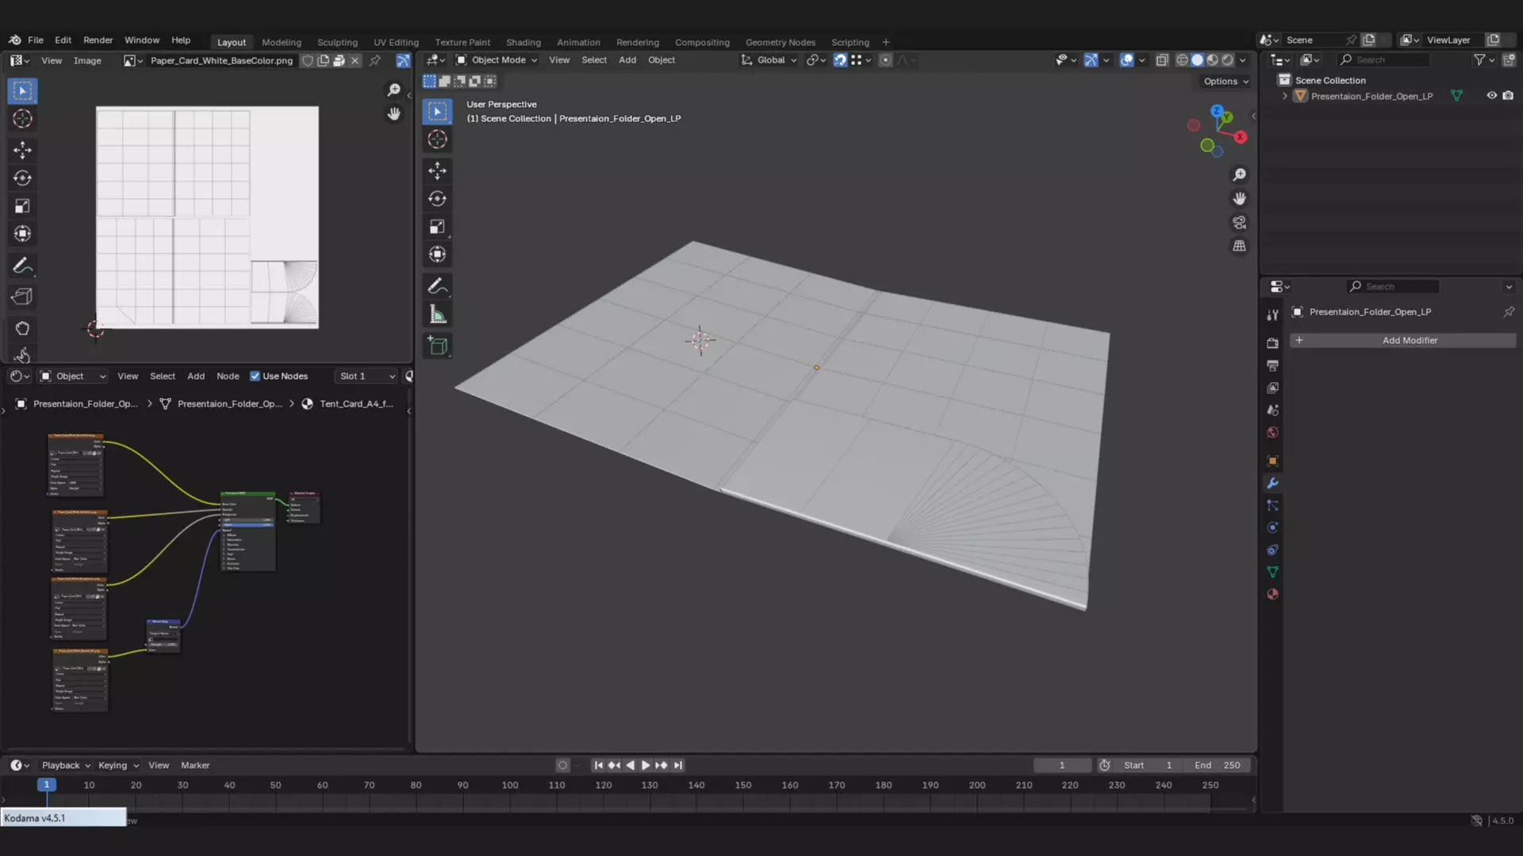Disable Presentaion_Folder_Open_LP in renders camera icon
Screen dimensions: 1523x856
[x=1508, y=96]
